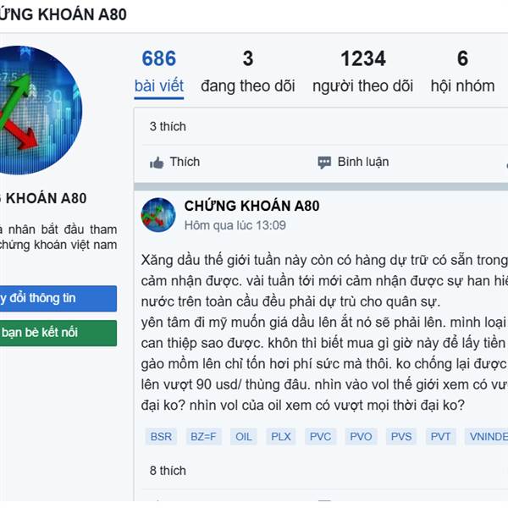The height and width of the screenshot is (508, 508).
Task: Show the 1234 người theo dõi tab
Action: (362, 71)
